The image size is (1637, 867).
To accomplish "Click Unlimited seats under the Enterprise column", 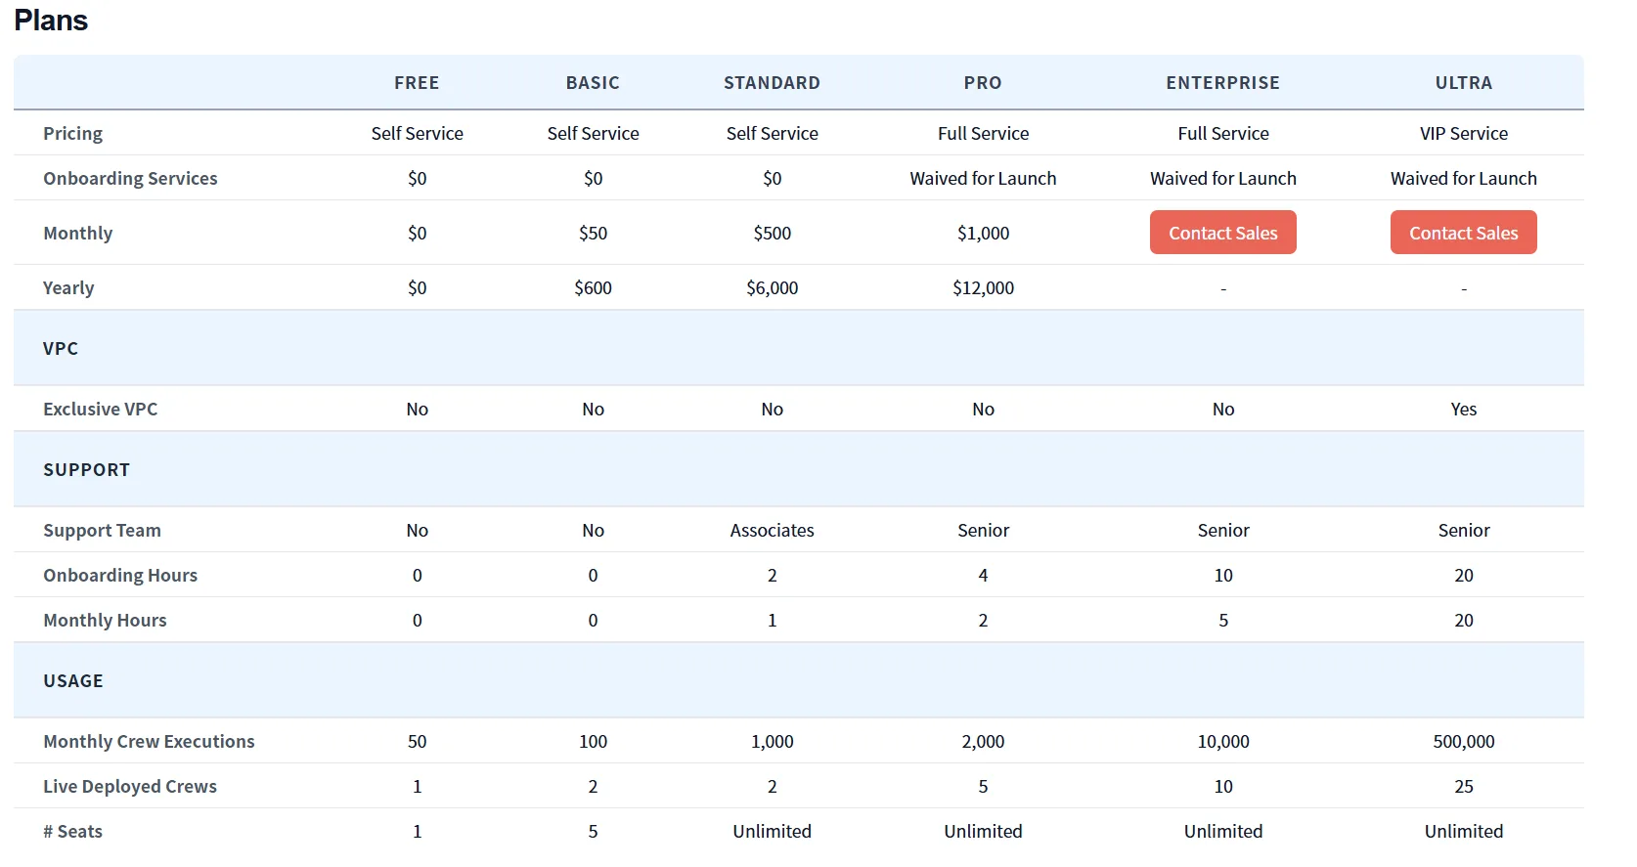I will point(1222,832).
